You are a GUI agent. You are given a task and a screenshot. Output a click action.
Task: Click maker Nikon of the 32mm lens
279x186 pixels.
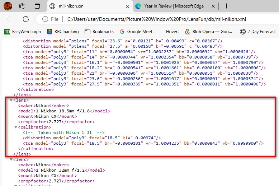pos(42,165)
